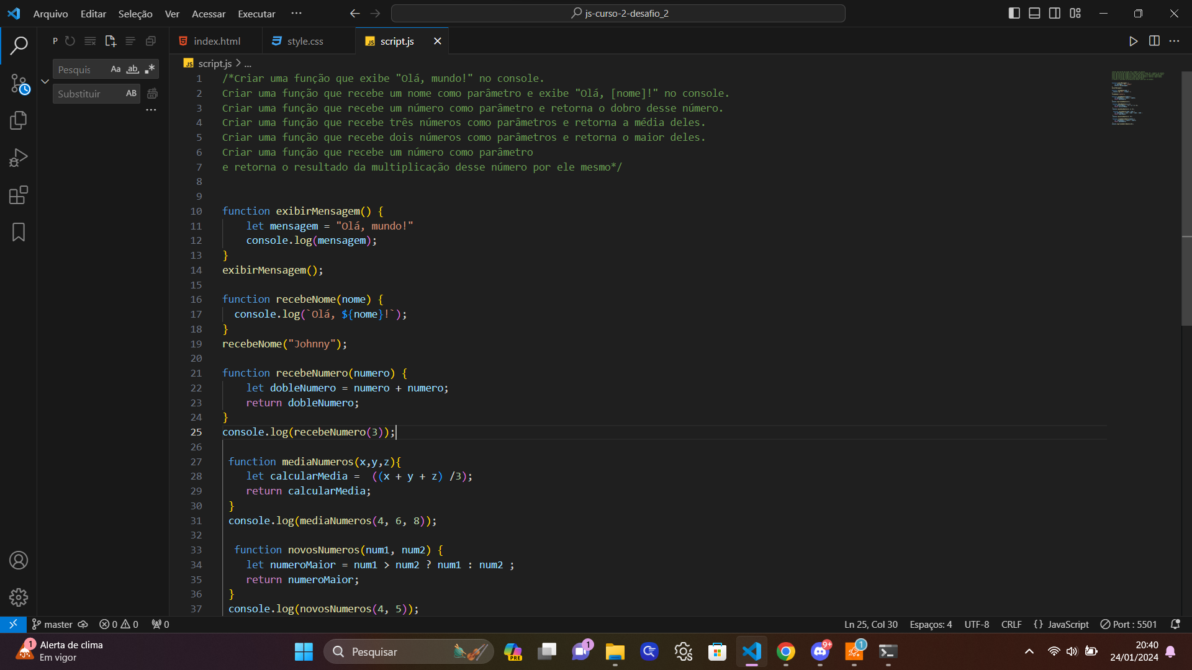Toggle secondary side bar visibility

(1055, 13)
